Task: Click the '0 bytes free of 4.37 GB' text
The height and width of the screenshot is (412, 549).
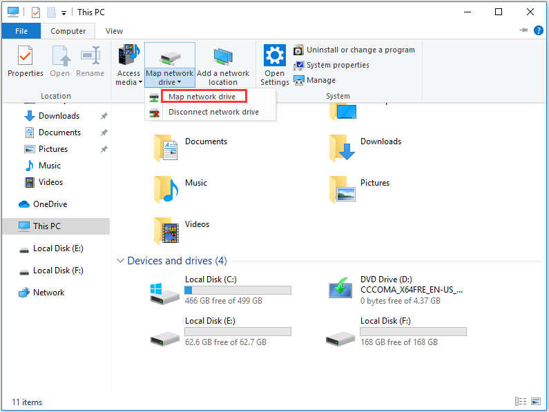Action: pyautogui.click(x=401, y=301)
